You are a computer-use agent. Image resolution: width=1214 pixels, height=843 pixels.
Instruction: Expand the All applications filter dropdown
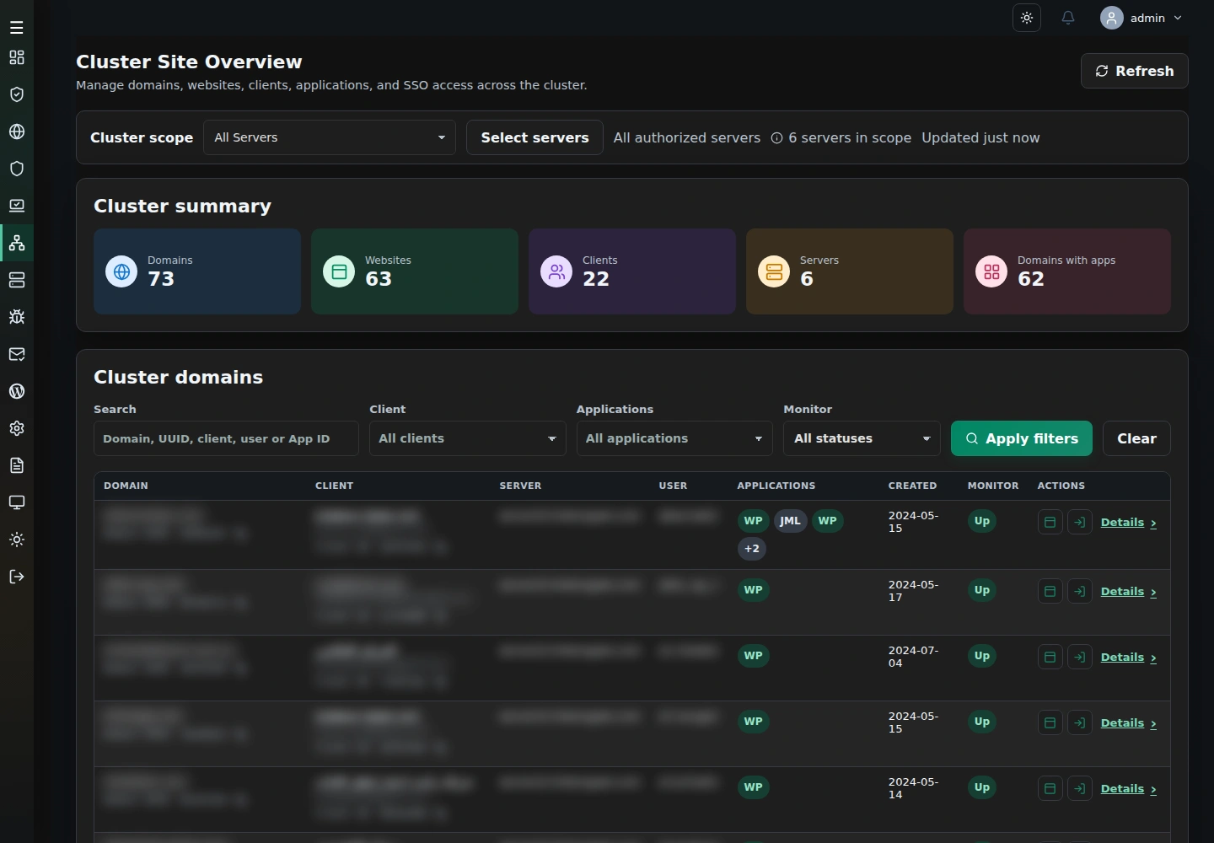point(674,438)
